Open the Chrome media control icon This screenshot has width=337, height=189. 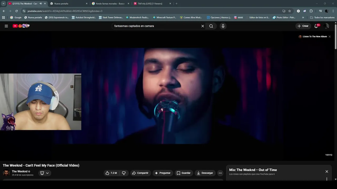(320, 11)
